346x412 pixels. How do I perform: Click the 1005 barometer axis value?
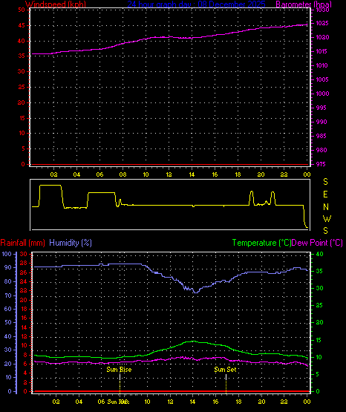(322, 79)
